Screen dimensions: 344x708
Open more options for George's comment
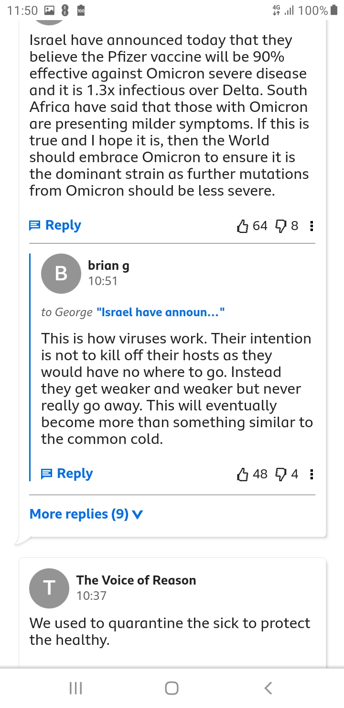(312, 226)
